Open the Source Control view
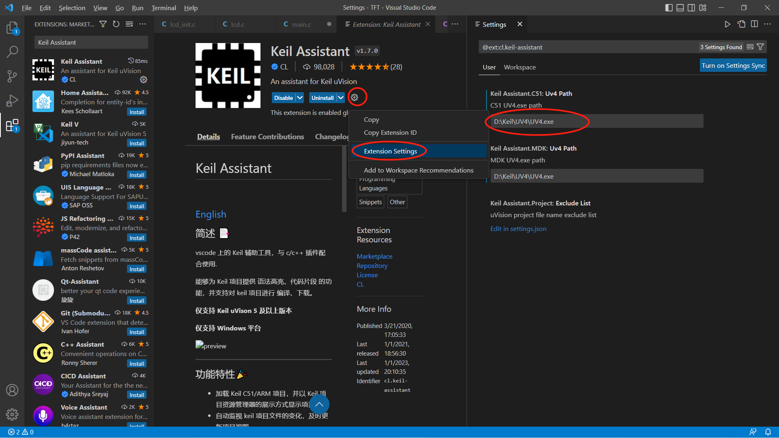The width and height of the screenshot is (779, 438). click(12, 76)
